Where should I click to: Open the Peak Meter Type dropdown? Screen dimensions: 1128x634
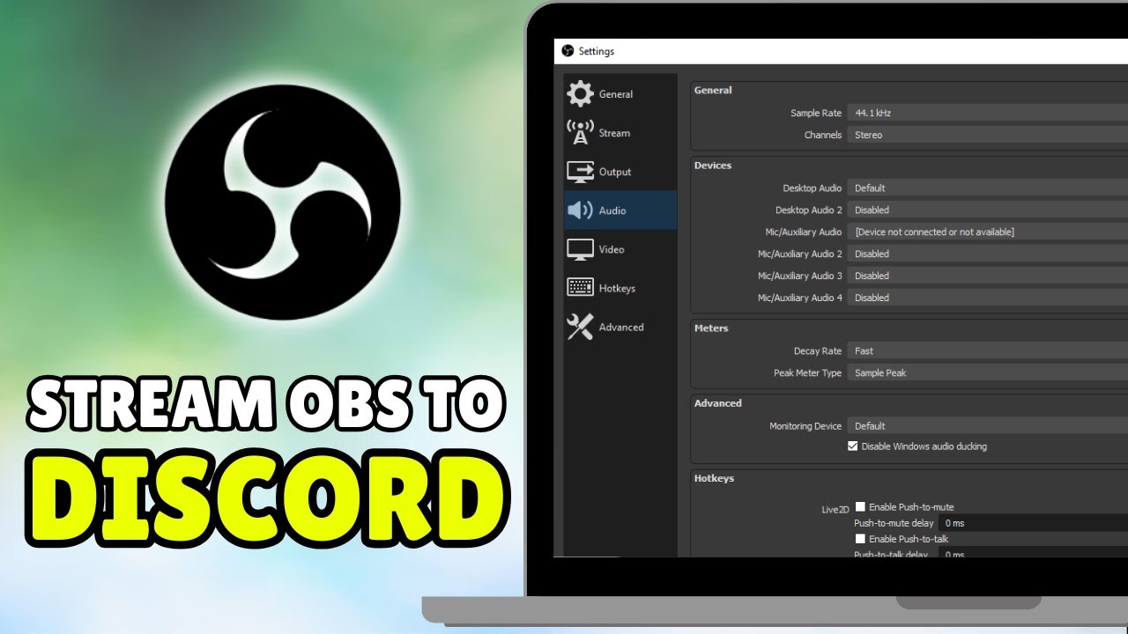click(987, 372)
